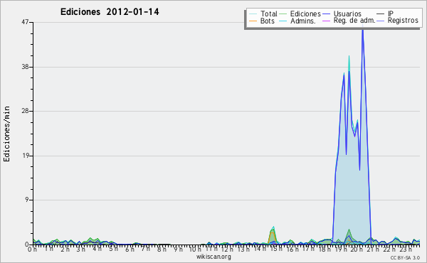Image resolution: width=427 pixels, height=263 pixels.
Task: Click the 47 y-axis value
Action: pyautogui.click(x=25, y=22)
